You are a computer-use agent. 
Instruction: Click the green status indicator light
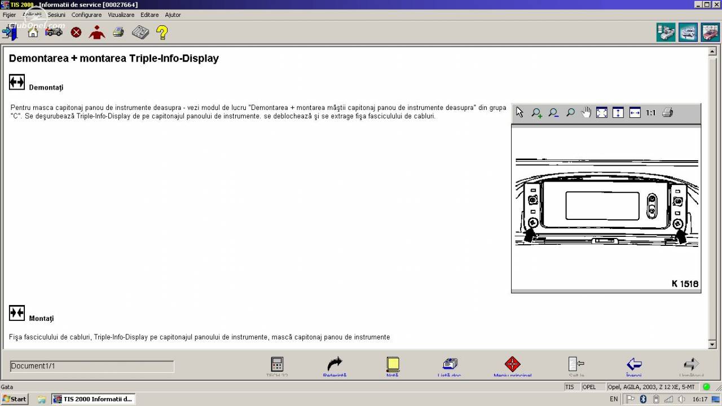(x=706, y=387)
